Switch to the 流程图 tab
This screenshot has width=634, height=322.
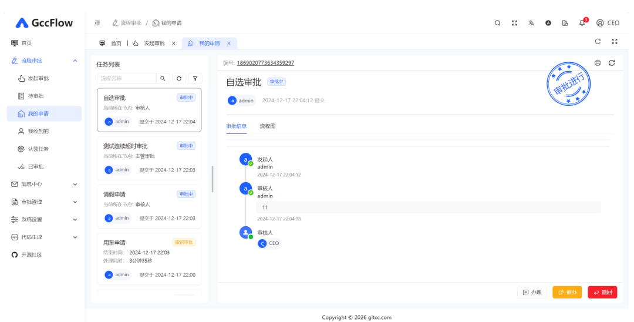(268, 126)
